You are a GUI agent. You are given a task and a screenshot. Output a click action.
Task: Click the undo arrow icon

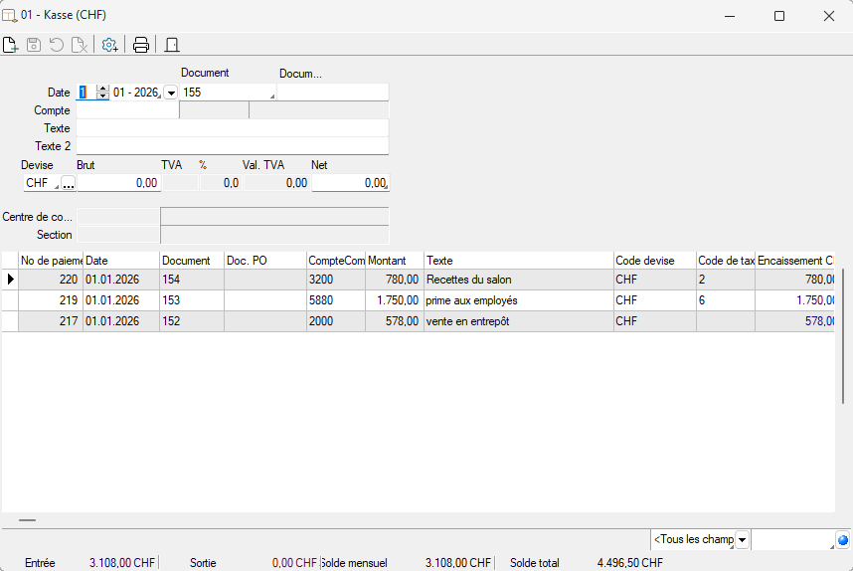coord(56,45)
